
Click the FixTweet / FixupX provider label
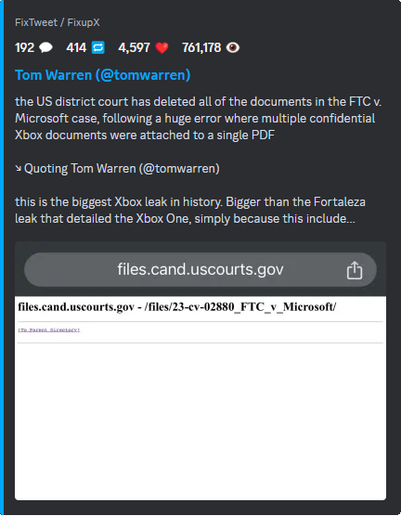pyautogui.click(x=58, y=22)
